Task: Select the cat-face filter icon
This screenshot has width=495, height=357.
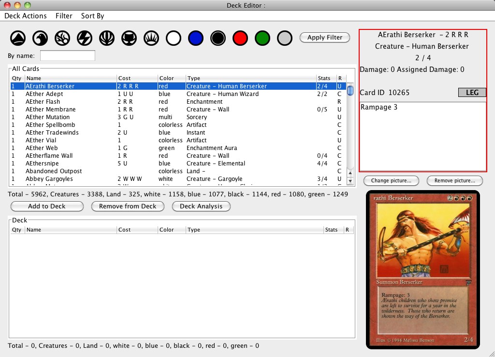Action: coord(129,38)
